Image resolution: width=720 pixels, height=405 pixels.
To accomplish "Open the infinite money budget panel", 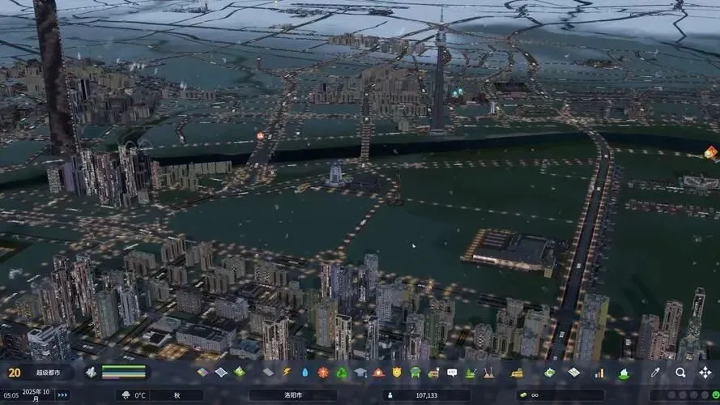I will coord(560,395).
